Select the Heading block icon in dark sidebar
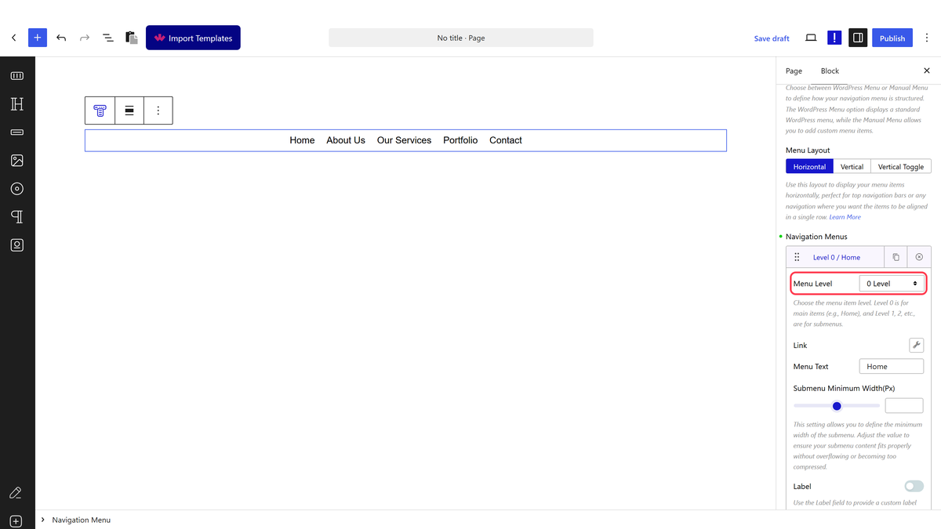The height and width of the screenshot is (529, 941). [17, 104]
